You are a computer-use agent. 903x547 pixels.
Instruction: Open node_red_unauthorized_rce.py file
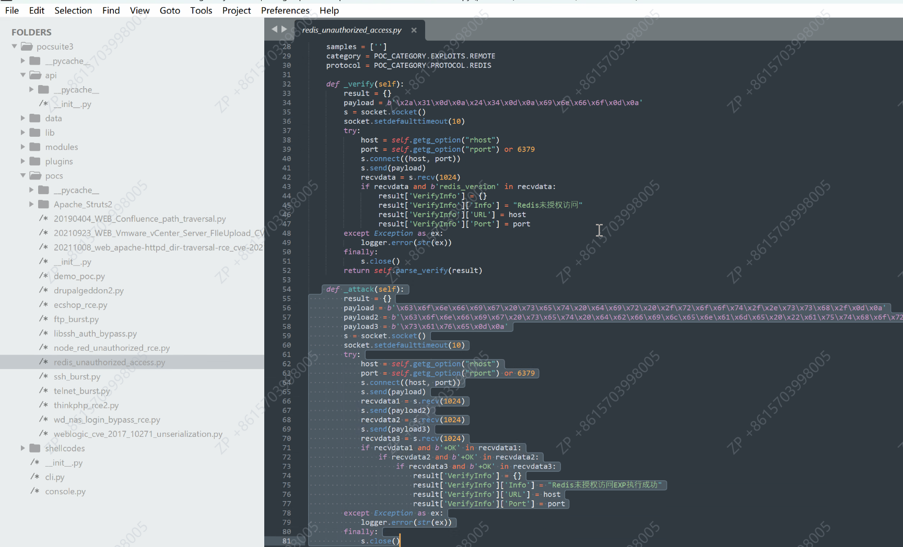point(112,348)
